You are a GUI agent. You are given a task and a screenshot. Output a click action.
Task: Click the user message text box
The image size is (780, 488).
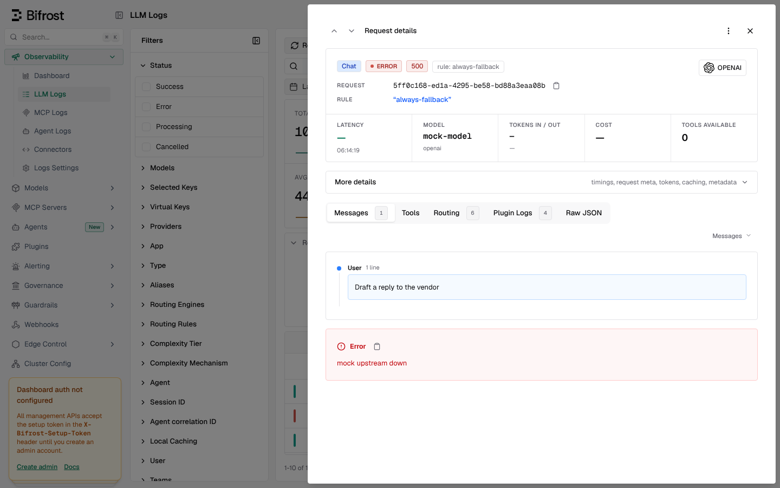(547, 287)
